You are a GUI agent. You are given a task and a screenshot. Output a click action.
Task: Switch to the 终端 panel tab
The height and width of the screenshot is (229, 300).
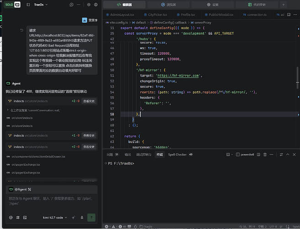160,154
